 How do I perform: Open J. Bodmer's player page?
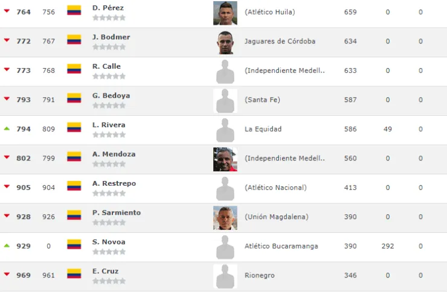tap(111, 37)
